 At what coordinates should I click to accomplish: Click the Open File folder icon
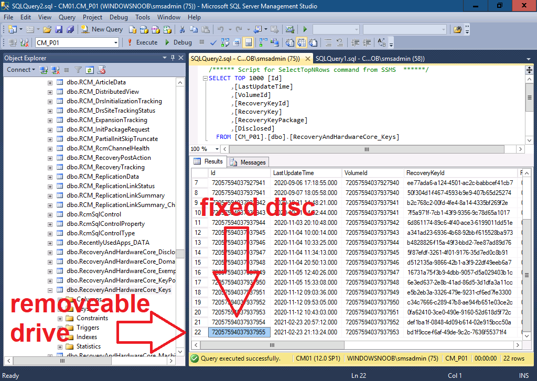pos(47,29)
